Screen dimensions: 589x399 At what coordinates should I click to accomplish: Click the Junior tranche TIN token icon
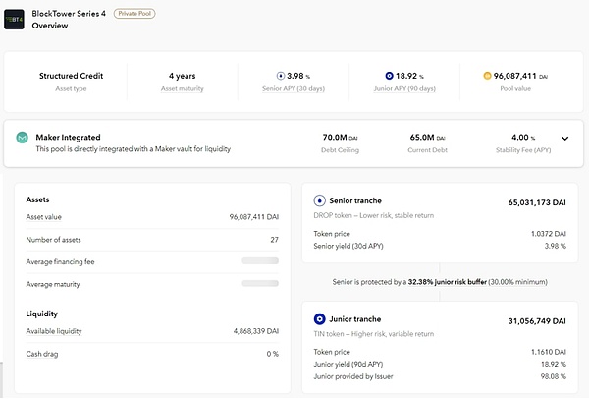320,320
